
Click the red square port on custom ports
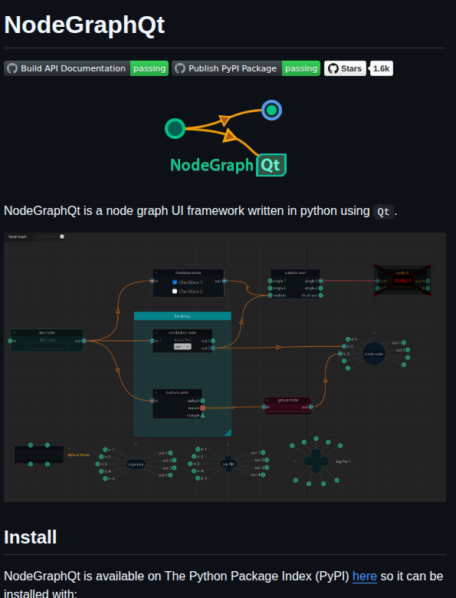point(202,408)
